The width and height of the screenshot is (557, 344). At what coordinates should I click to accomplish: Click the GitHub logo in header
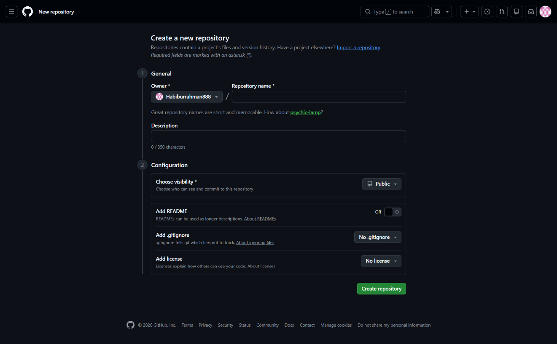coord(27,12)
